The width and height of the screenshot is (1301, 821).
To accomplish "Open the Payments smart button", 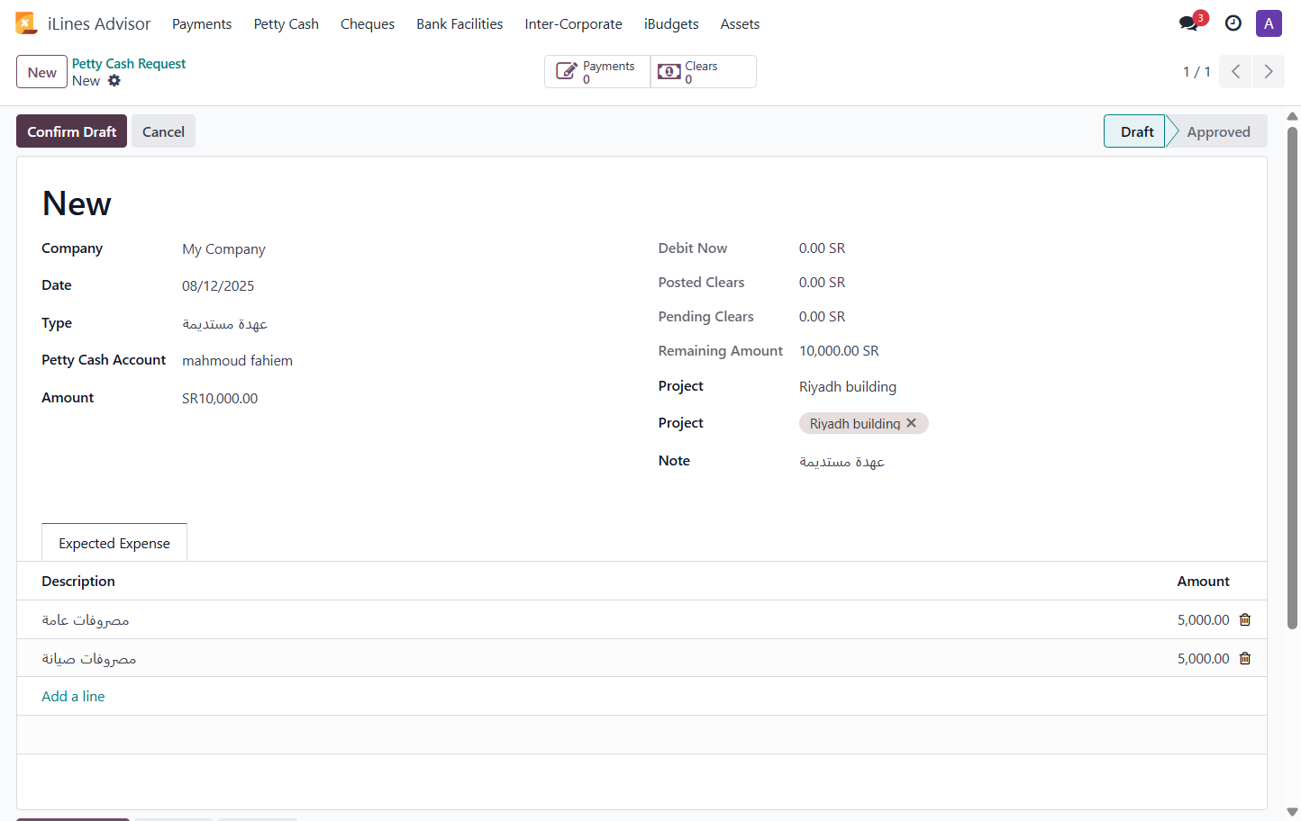I will 597,72.
